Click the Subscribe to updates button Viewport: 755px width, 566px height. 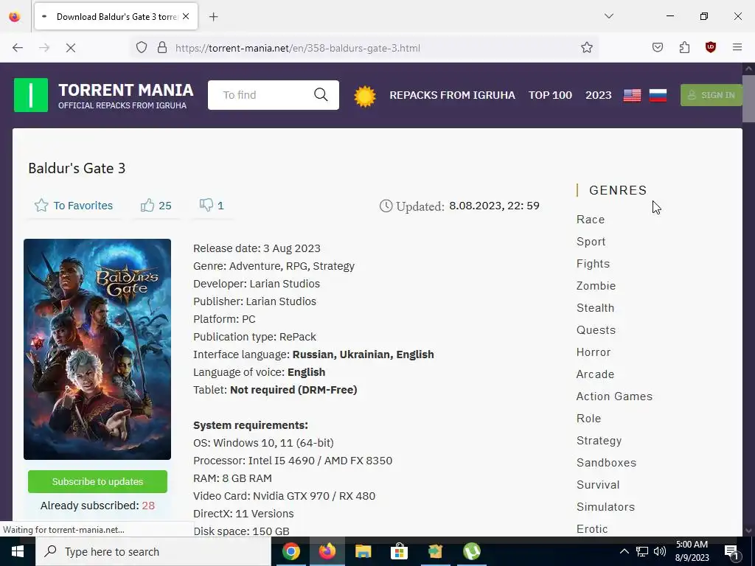pos(98,482)
